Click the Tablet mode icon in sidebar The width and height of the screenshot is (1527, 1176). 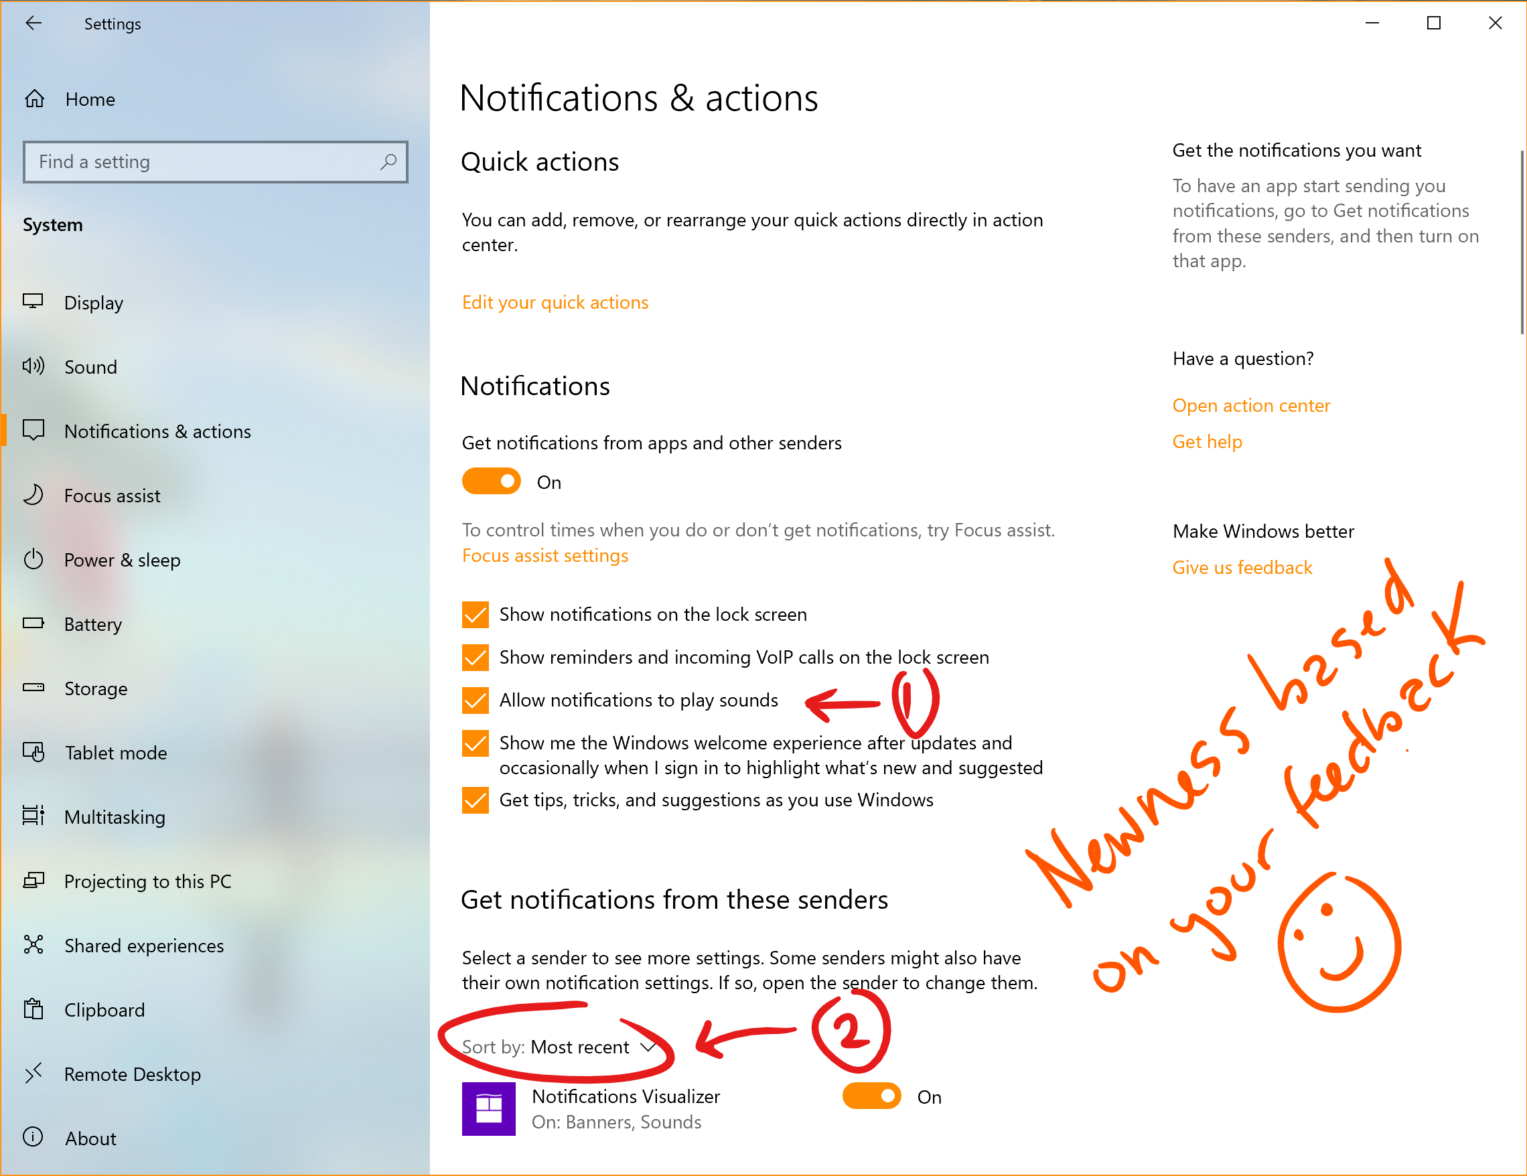click(x=35, y=752)
